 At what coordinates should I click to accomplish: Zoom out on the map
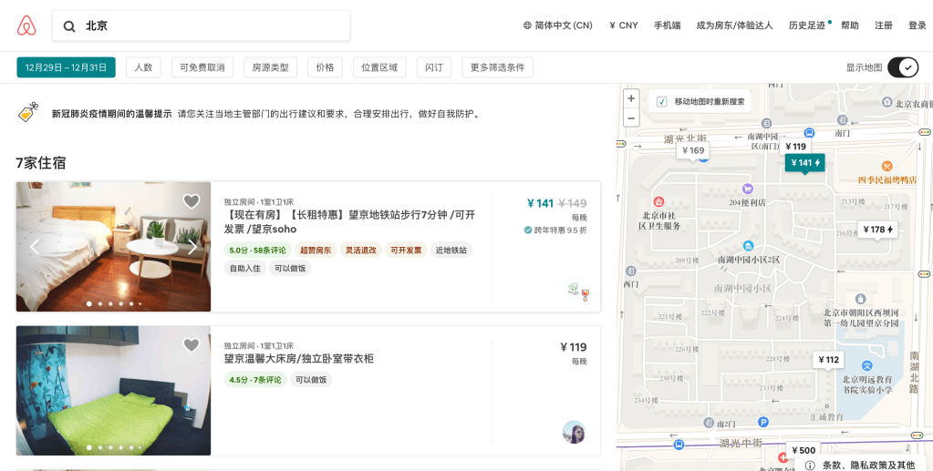click(630, 118)
